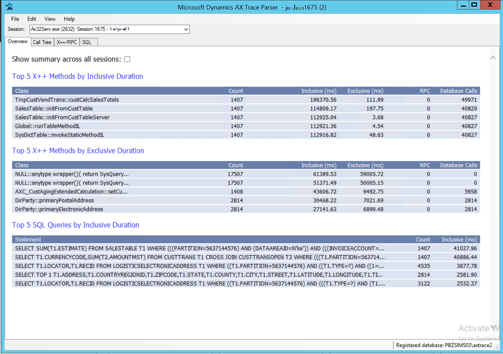Click the 50005.15 exclusive value
This screenshot has height=354, width=503.
point(372,183)
